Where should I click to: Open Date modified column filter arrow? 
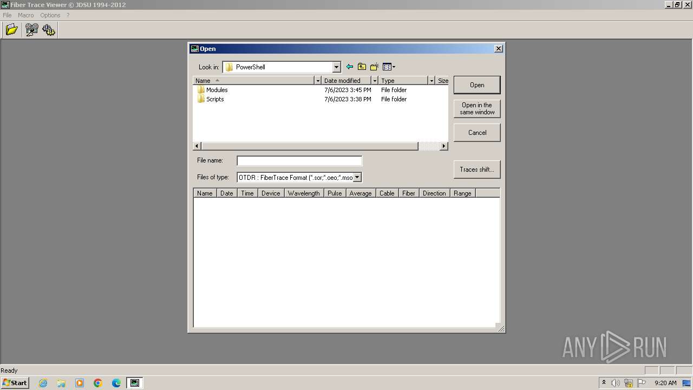374,81
